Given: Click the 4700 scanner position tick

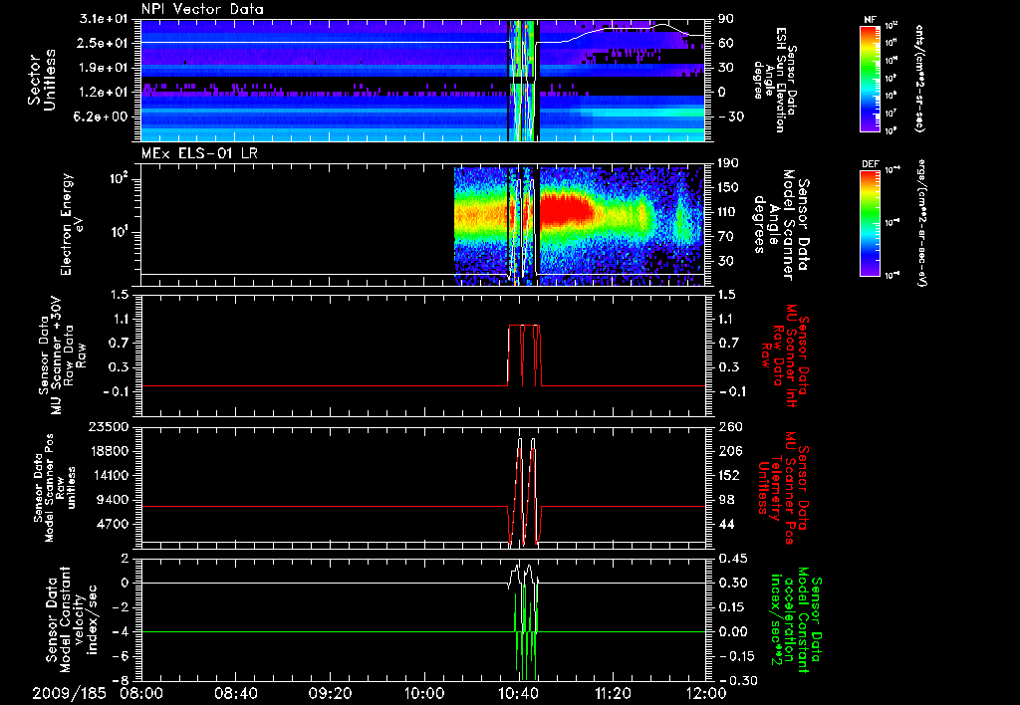Looking at the screenshot, I should [114, 524].
